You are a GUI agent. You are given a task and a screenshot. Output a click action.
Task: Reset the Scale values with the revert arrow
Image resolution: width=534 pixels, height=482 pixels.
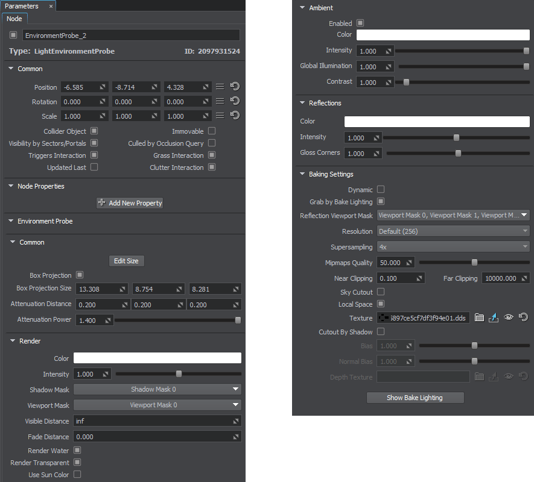coord(235,116)
